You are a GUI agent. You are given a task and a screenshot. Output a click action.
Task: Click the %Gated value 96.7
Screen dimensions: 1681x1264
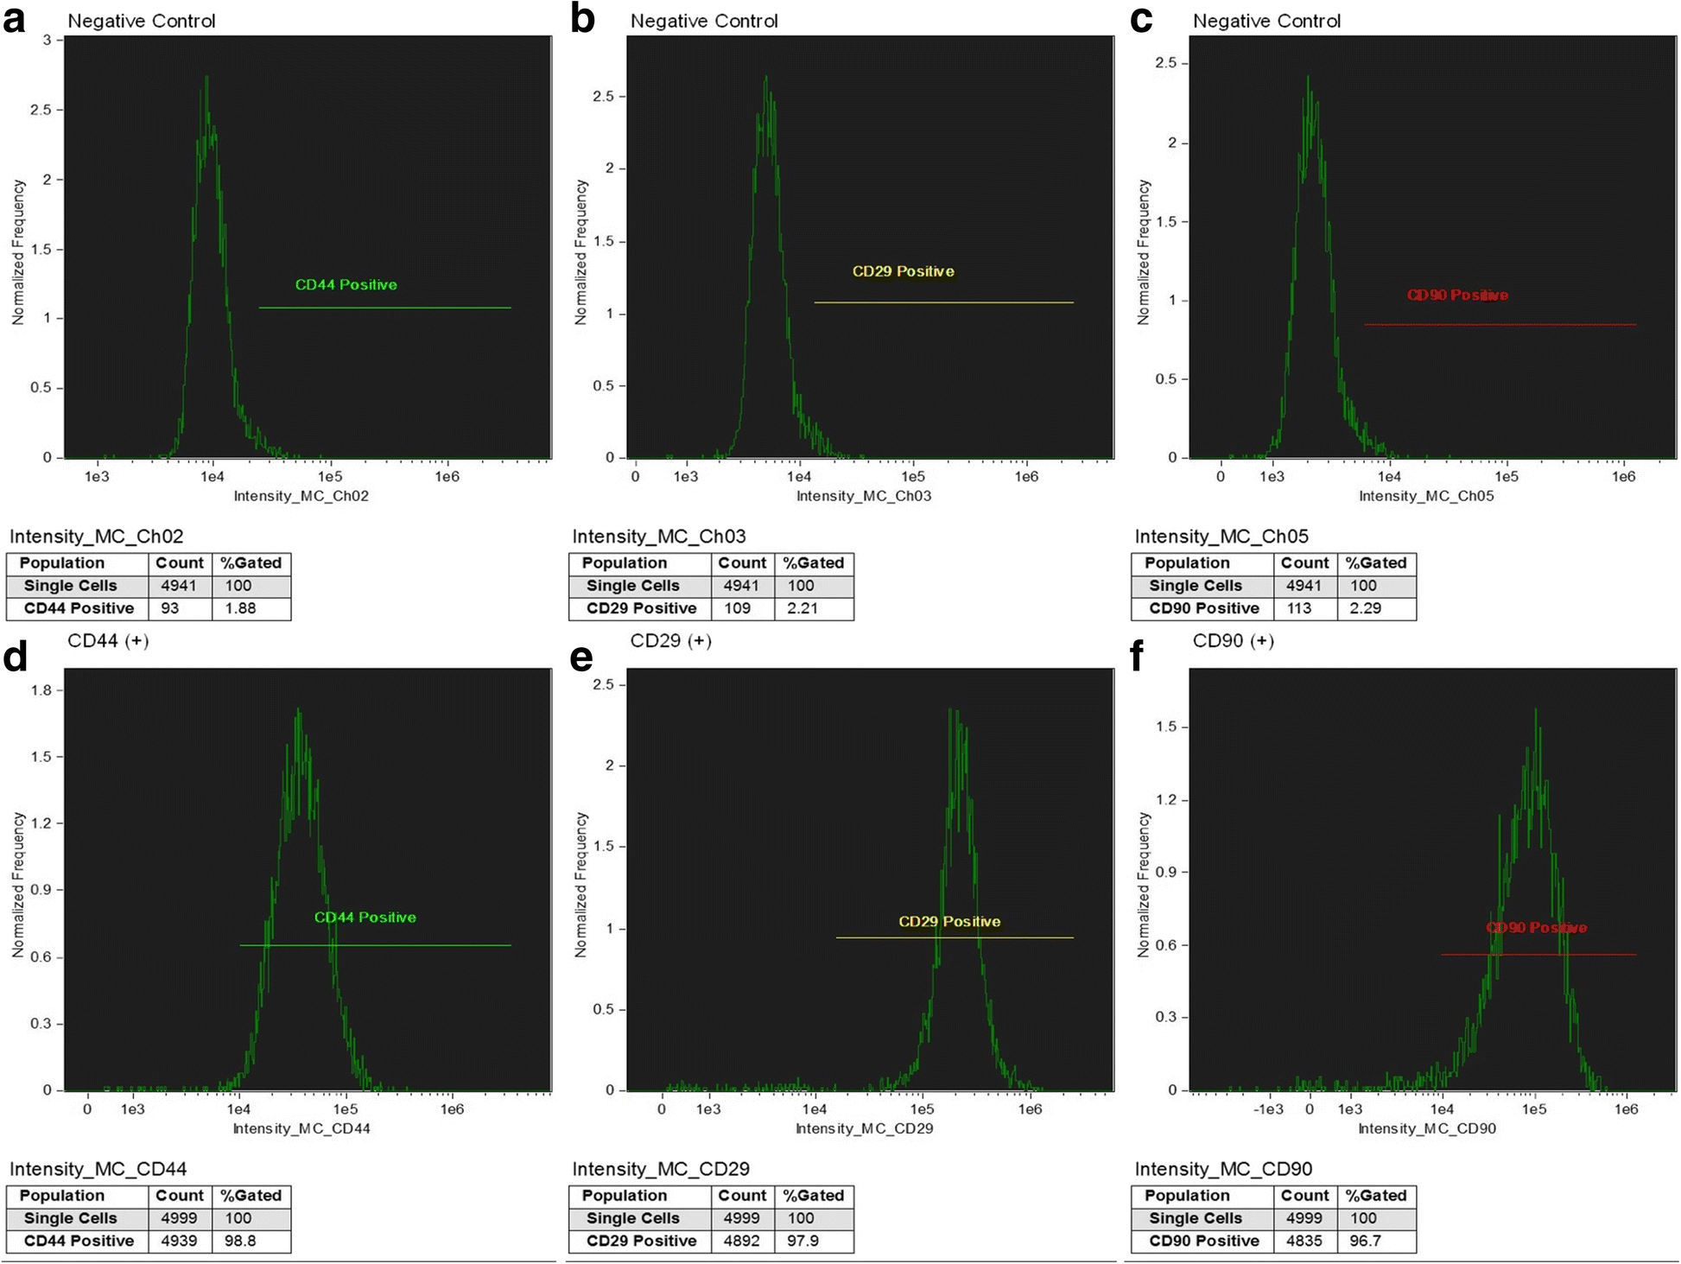(1366, 1241)
